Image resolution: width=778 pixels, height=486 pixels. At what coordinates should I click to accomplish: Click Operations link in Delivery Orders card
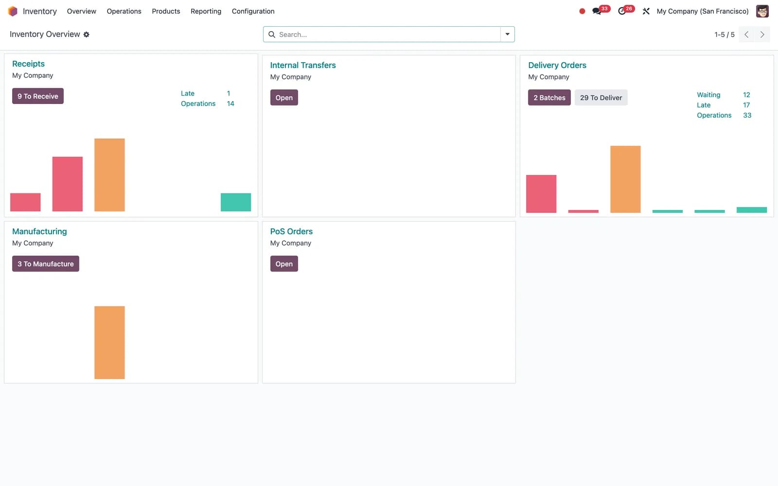[x=714, y=115]
